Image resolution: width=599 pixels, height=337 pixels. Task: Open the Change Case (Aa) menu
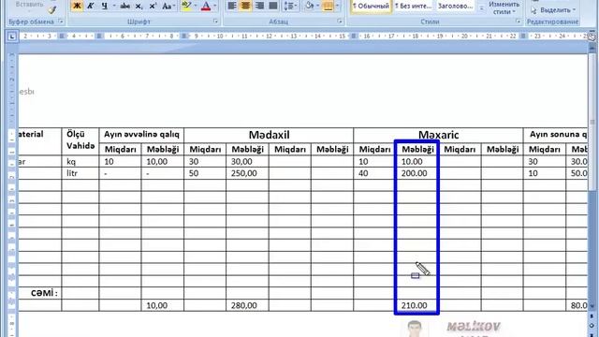[168, 6]
